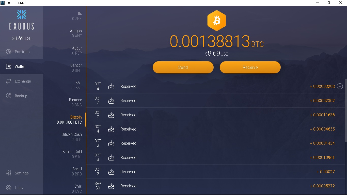Click received icon on +0.00011636 row
The height and width of the screenshot is (195, 347).
(111, 115)
